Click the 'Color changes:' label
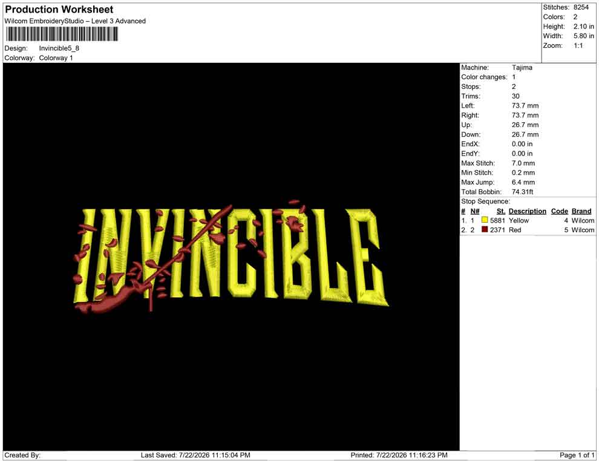The height and width of the screenshot is (461, 599). 484,77
